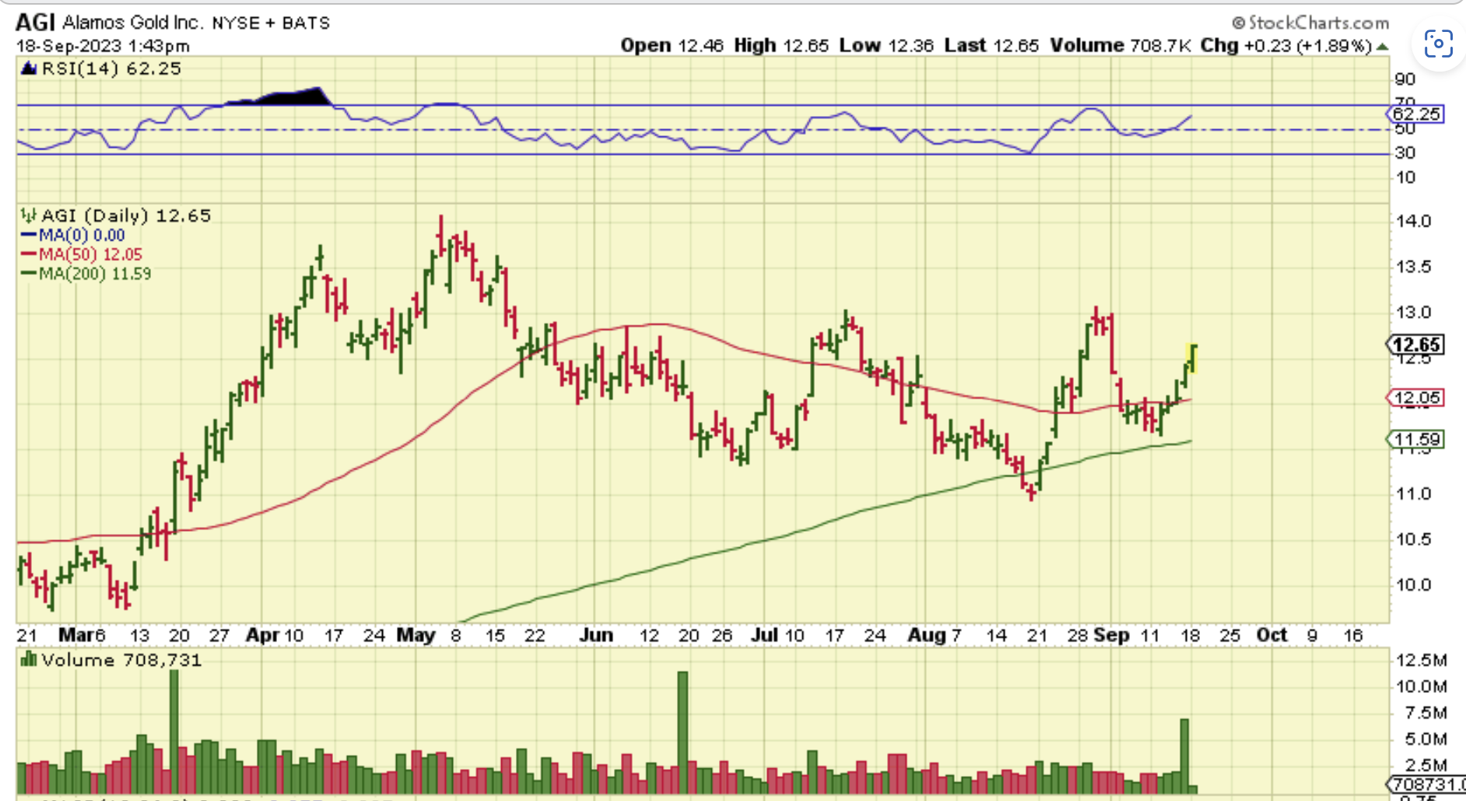
Task: Click the "7.5M" volume axis label
Action: (1426, 712)
